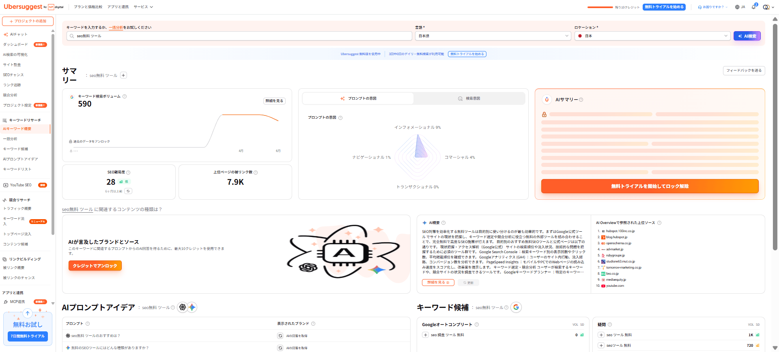Image resolution: width=779 pixels, height=352 pixels.
Task: Click the 更新 button under AI概要
Action: (x=468, y=283)
